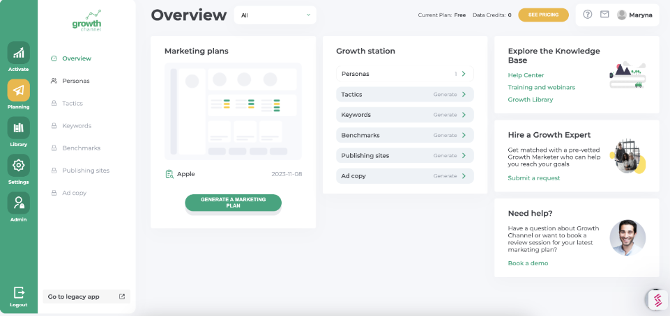Image resolution: width=670 pixels, height=316 pixels.
Task: Click Submit a request link
Action: (533, 177)
